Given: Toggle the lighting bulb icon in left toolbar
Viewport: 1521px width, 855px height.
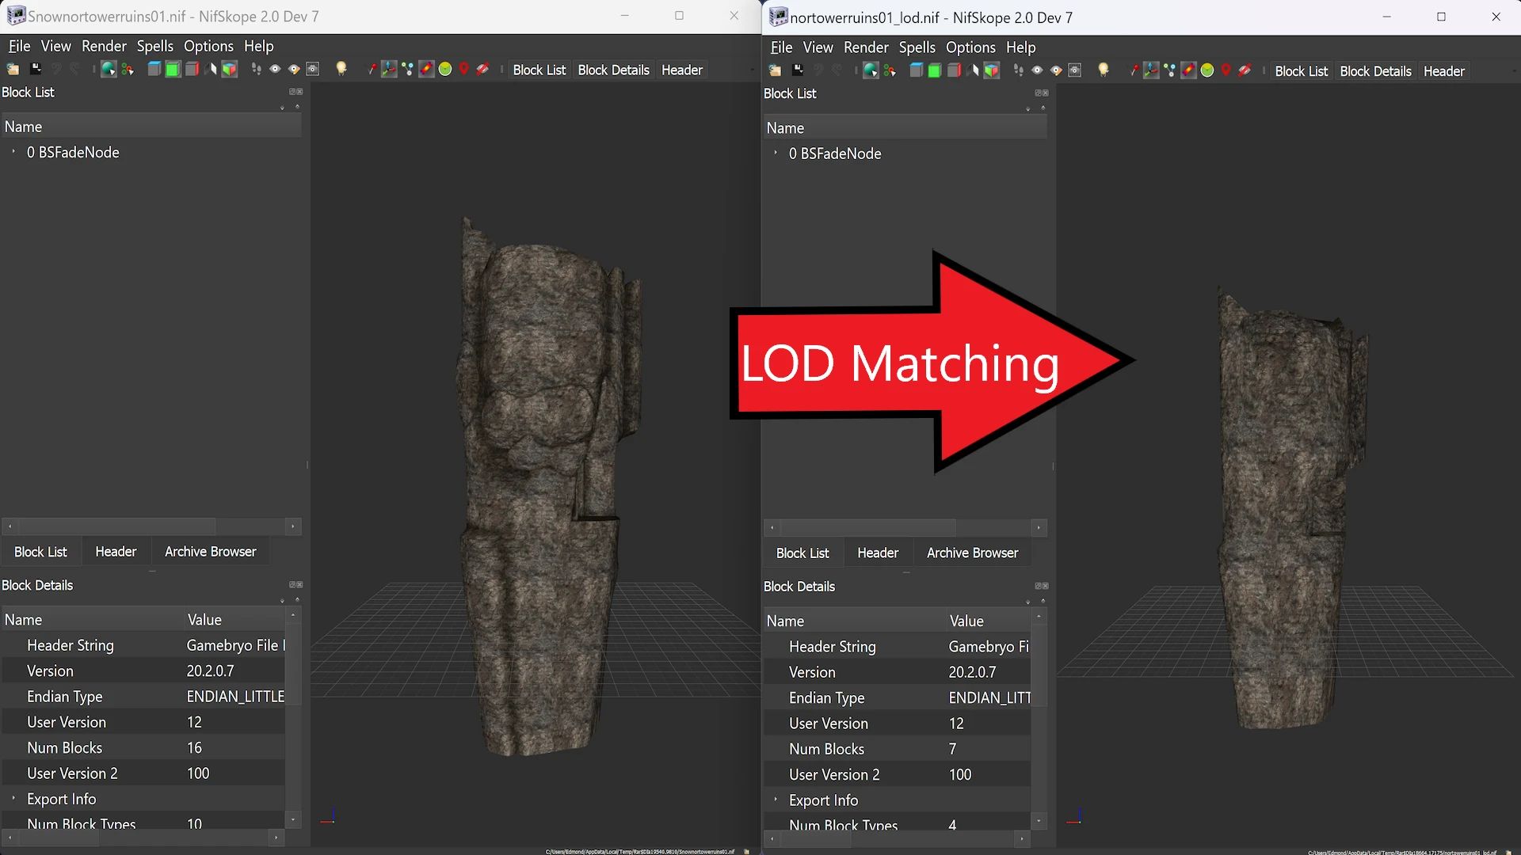Looking at the screenshot, I should tap(341, 69).
